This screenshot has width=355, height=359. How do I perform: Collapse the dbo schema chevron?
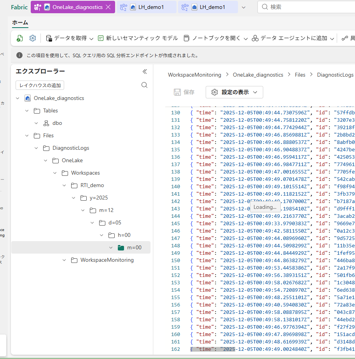[x=36, y=123]
